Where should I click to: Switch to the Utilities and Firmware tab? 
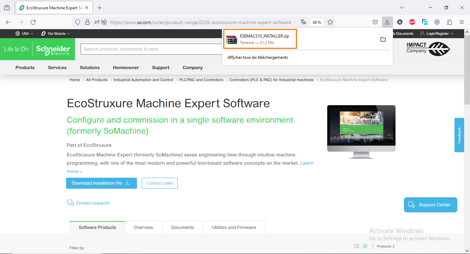(234, 227)
